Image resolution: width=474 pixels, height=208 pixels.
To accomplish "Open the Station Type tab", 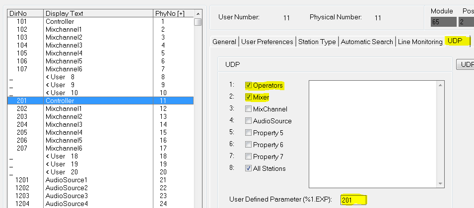I will coord(317,42).
